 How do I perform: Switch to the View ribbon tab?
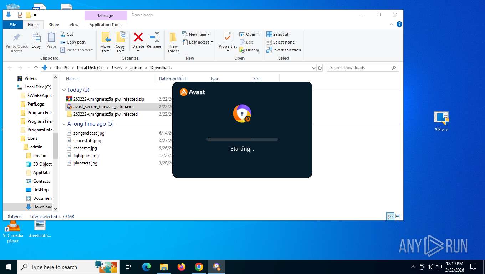coord(74,25)
